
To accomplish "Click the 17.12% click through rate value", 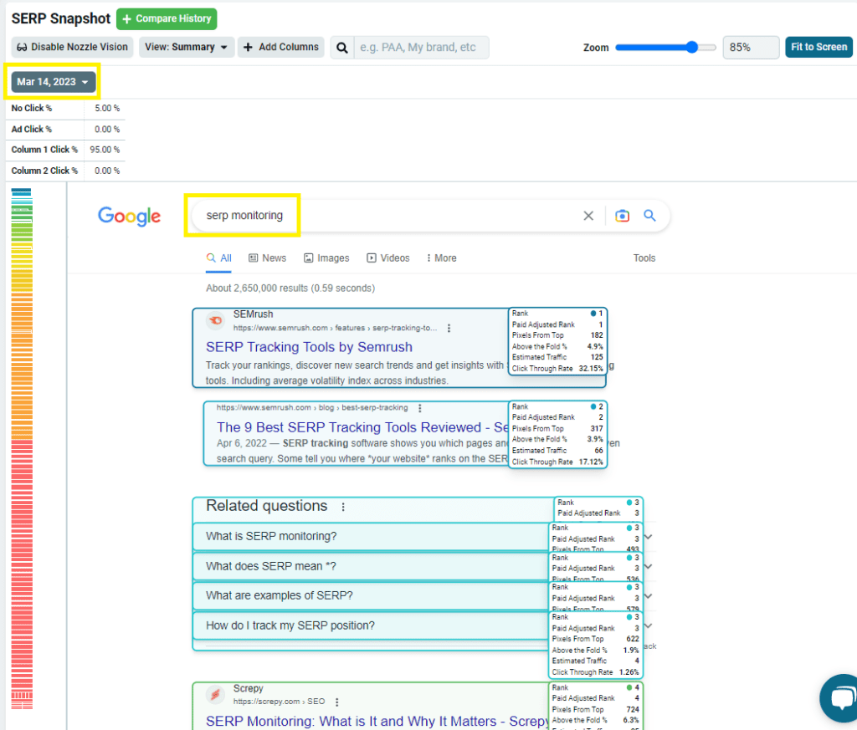I will click(x=591, y=462).
